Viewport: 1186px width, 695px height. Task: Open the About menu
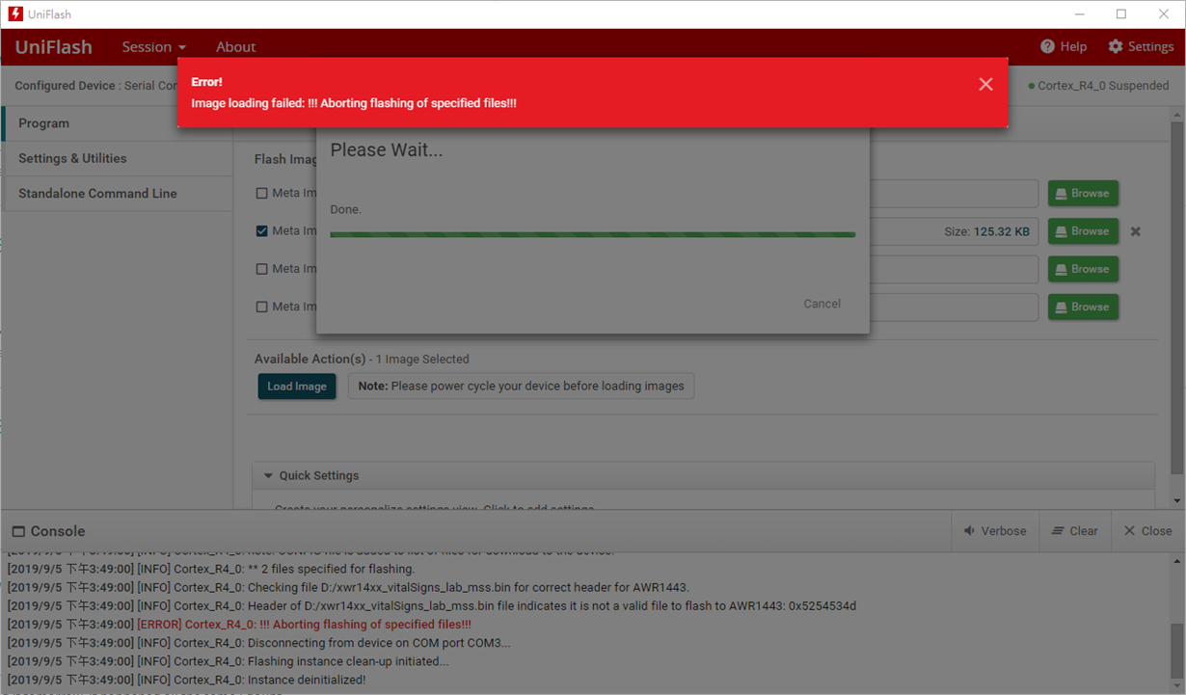(x=235, y=46)
